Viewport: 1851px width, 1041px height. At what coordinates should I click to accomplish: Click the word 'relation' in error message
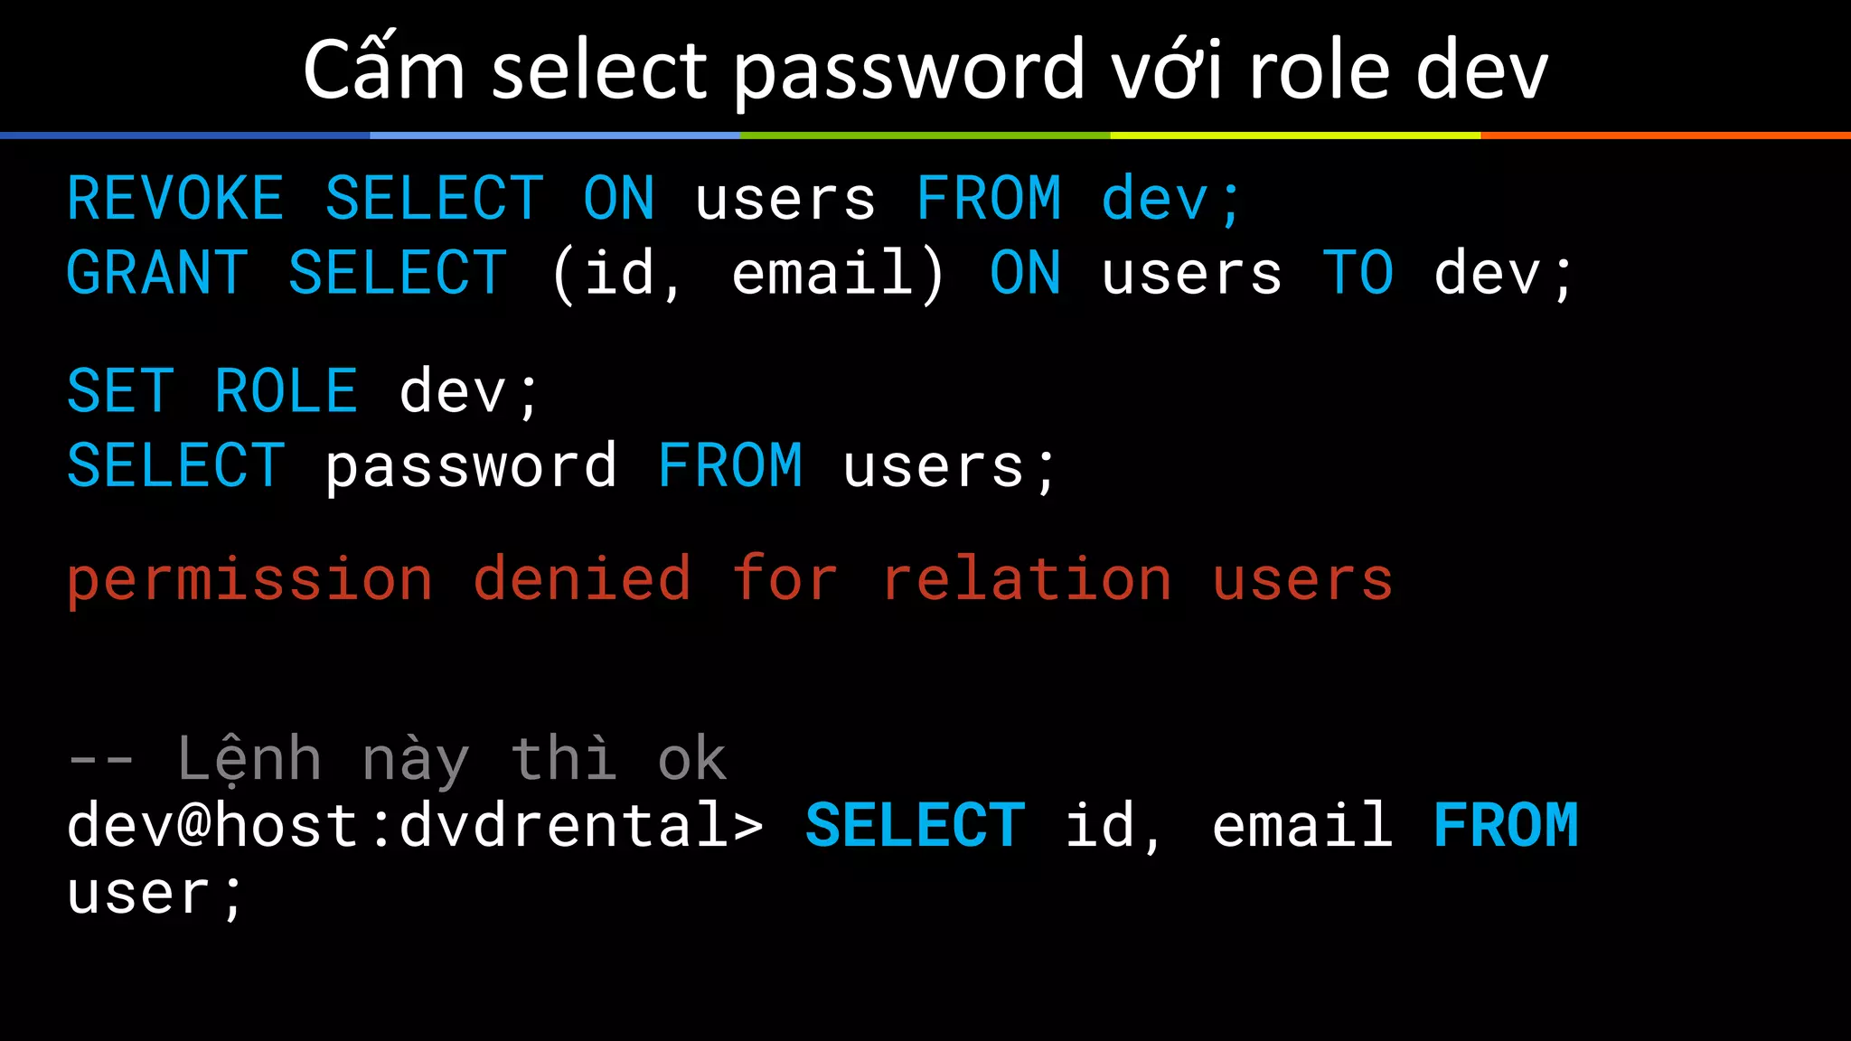pos(1026,577)
